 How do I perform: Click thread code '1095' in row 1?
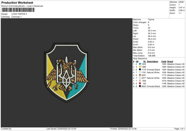[164, 64]
